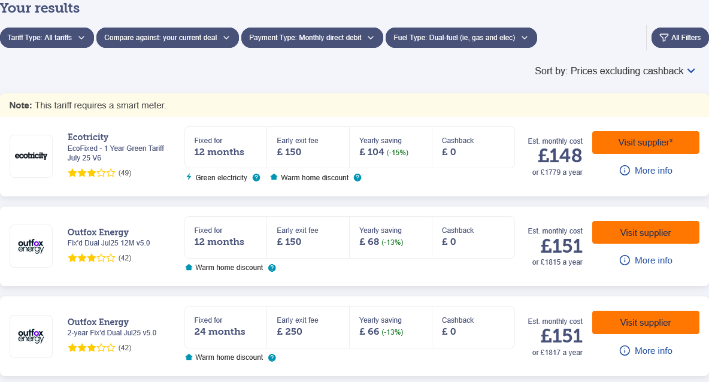This screenshot has height=382, width=709.
Task: Click info icon beside Outfox 12M More info
Action: click(625, 260)
